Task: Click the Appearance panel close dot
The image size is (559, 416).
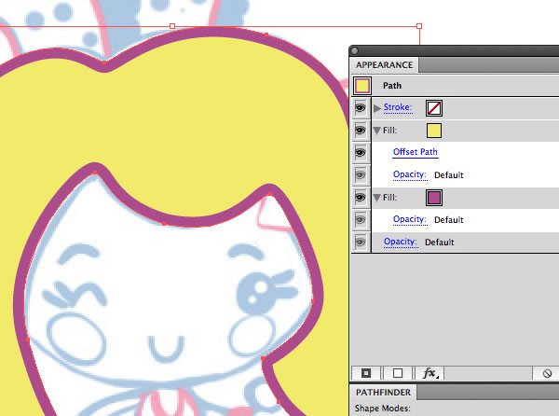Action: coord(355,51)
